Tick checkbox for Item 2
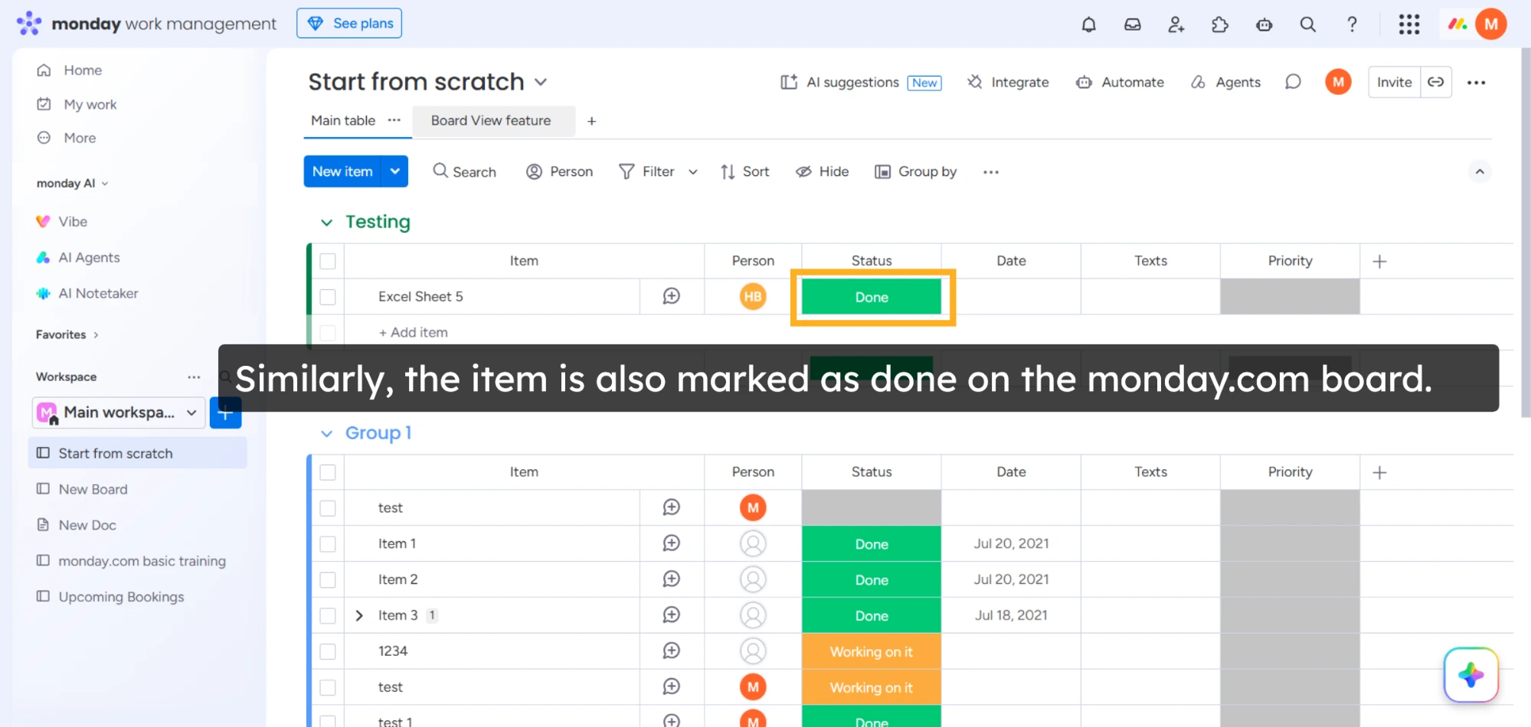 click(328, 580)
